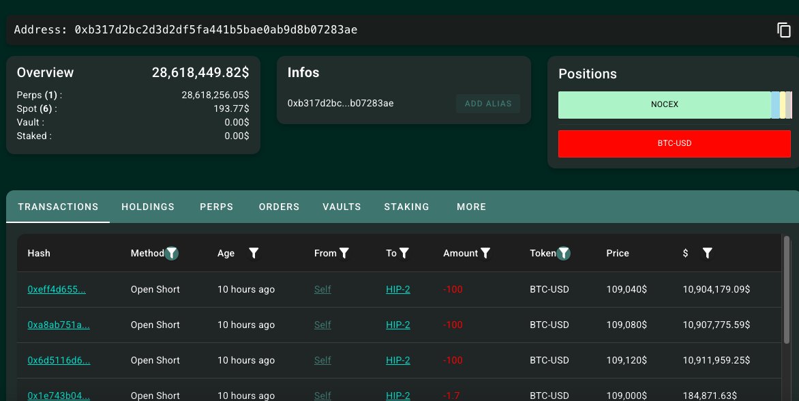Image resolution: width=799 pixels, height=401 pixels.
Task: Open the More tab
Action: click(x=471, y=207)
